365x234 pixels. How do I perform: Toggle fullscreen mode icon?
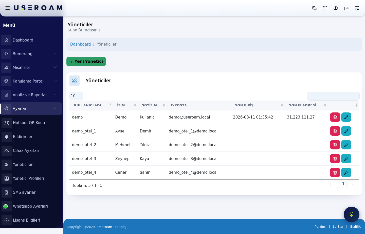tap(325, 8)
